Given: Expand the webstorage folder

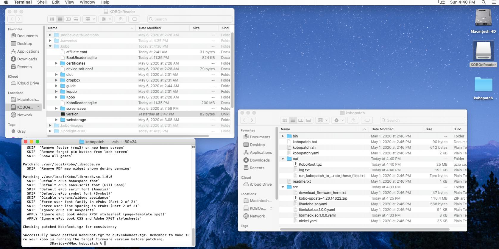Looking at the screenshot, I should [x=56, y=120].
